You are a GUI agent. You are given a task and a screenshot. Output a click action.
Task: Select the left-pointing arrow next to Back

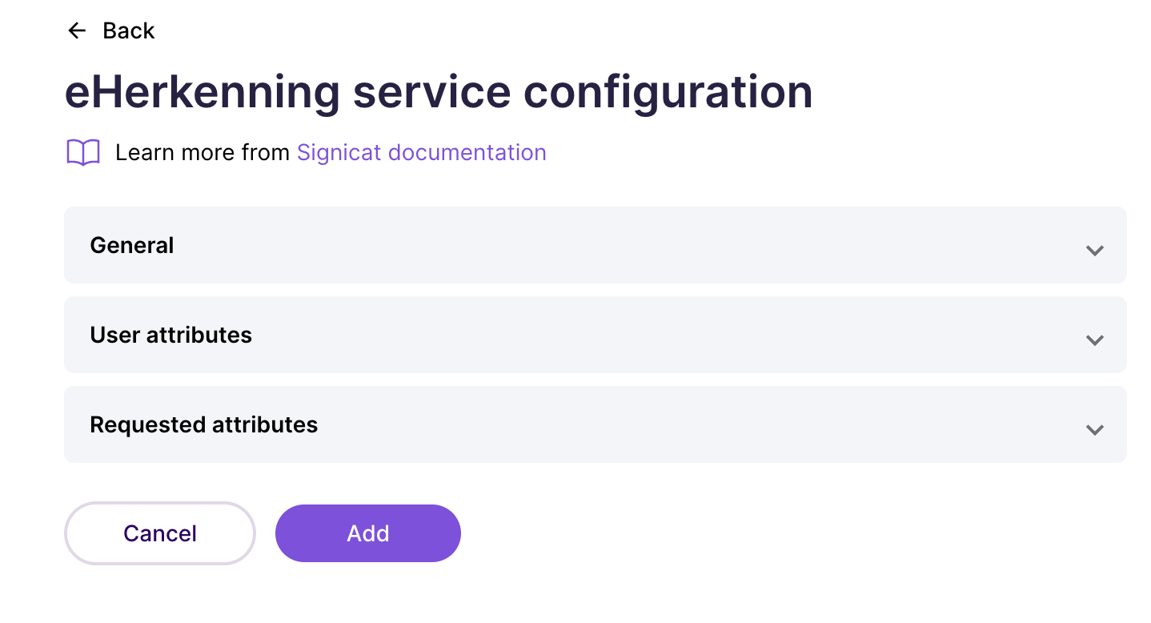[77, 30]
